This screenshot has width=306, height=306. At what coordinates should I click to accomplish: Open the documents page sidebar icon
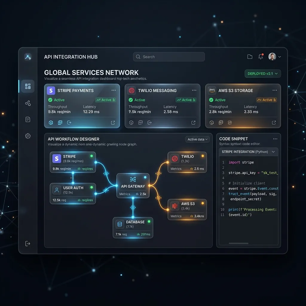(28, 120)
